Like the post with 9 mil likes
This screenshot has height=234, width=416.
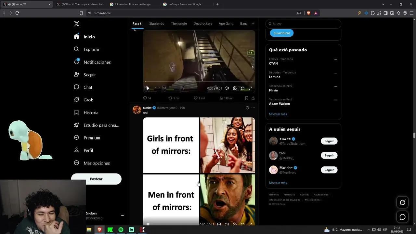point(199,98)
